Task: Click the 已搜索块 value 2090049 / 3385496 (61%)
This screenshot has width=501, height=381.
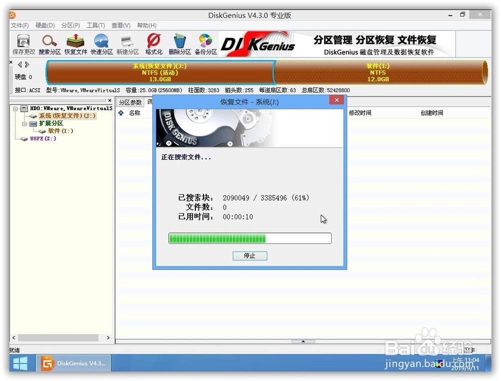Action: (266, 198)
